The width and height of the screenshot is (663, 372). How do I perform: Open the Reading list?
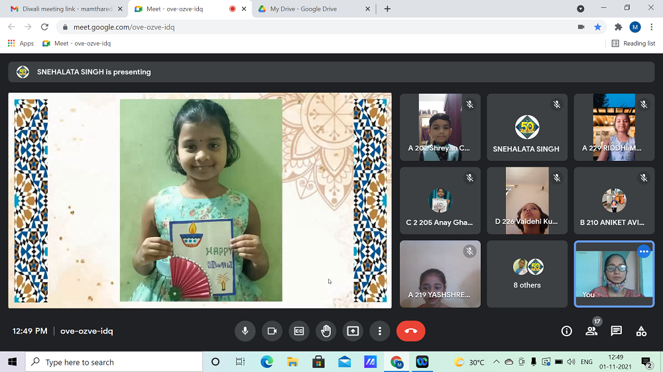tap(633, 43)
